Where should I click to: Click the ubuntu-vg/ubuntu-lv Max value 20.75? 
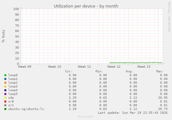click(163, 109)
